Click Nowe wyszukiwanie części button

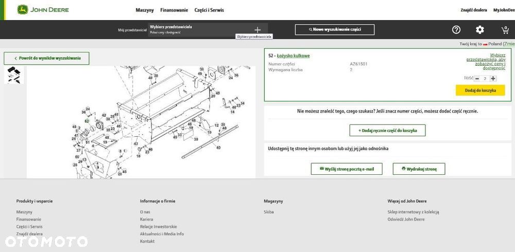pyautogui.click(x=335, y=29)
